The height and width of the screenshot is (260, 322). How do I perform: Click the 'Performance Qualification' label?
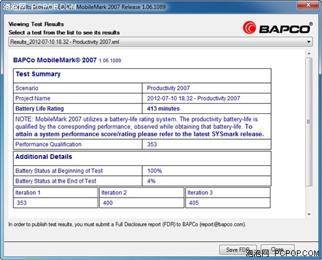tap(48, 144)
